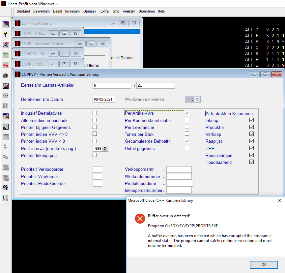Open the Opmaak menu

(90, 11)
